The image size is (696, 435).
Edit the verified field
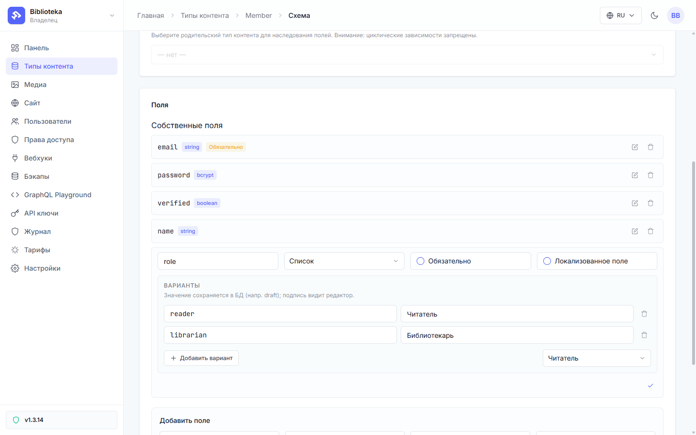tap(635, 203)
